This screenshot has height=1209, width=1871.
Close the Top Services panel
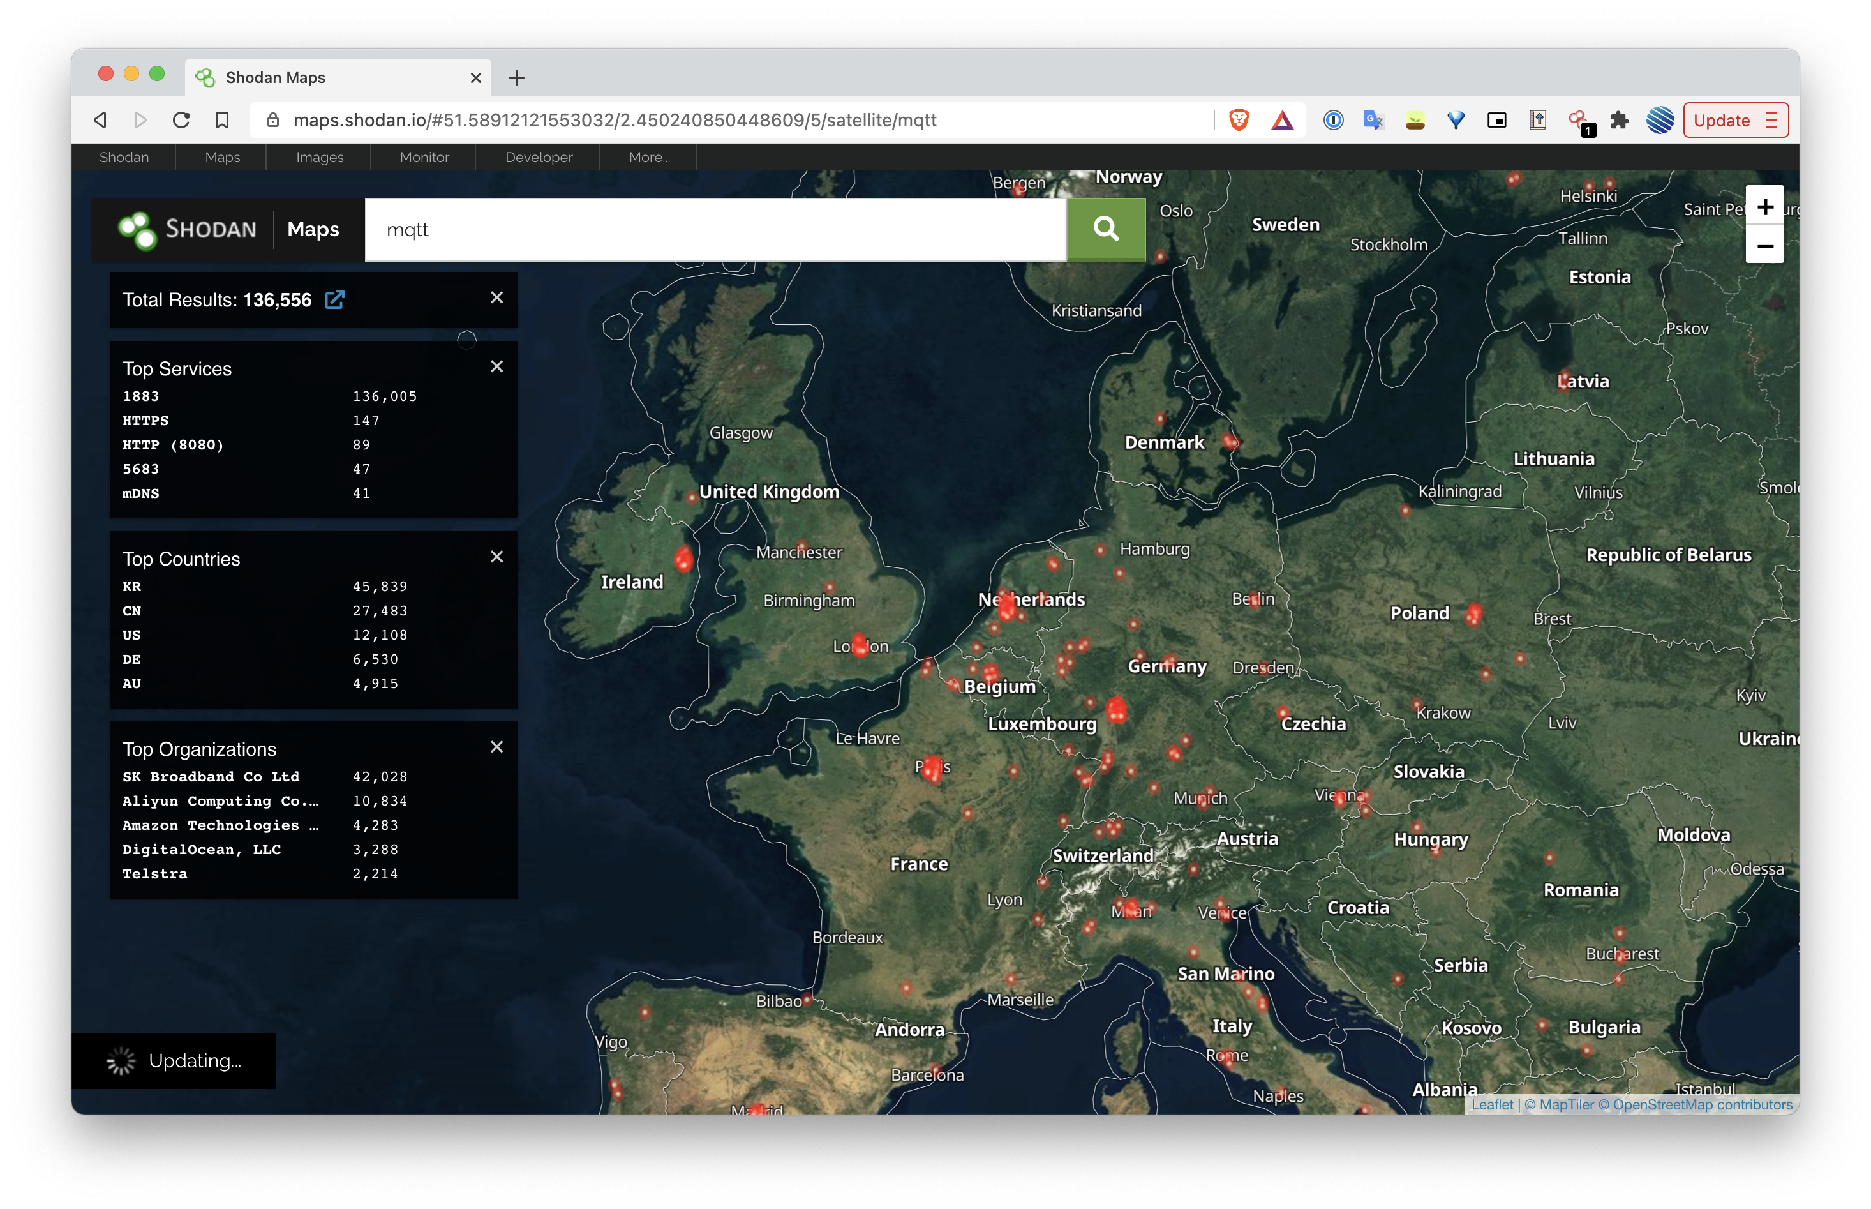coord(496,367)
